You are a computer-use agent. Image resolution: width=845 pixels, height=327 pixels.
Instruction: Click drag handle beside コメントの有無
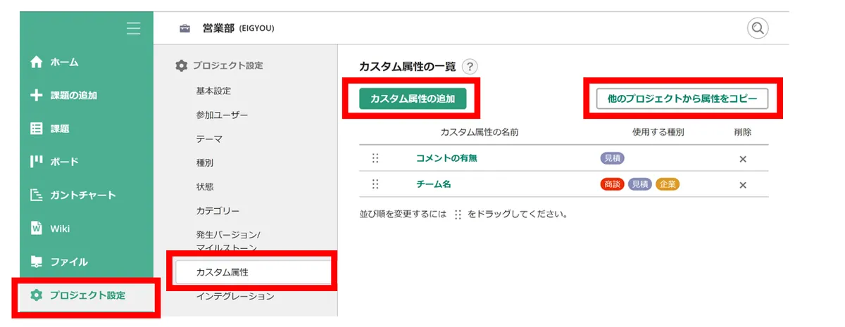pyautogui.click(x=375, y=158)
